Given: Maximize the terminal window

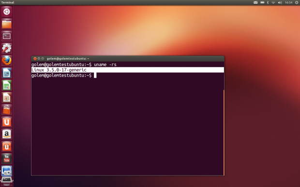Looking at the screenshot, I should click(x=43, y=59).
